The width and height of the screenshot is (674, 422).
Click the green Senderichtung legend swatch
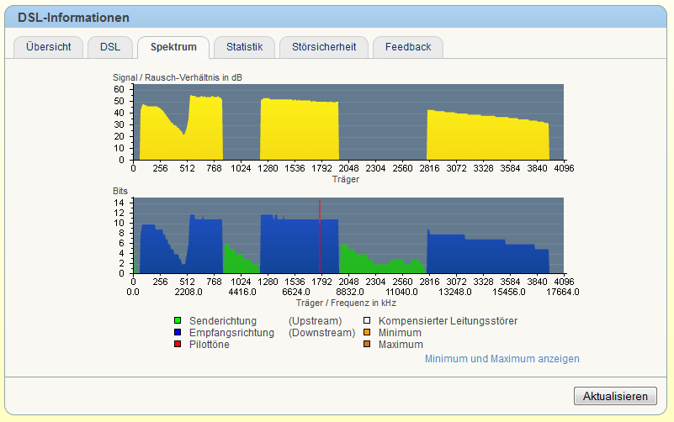[x=178, y=321]
